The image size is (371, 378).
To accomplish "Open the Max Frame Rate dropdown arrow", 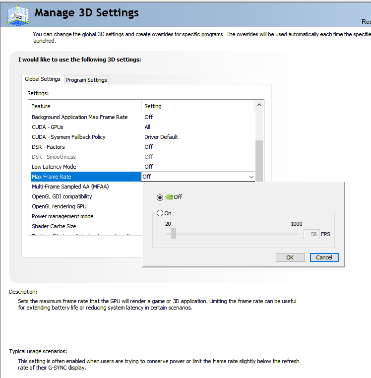I will tap(251, 177).
